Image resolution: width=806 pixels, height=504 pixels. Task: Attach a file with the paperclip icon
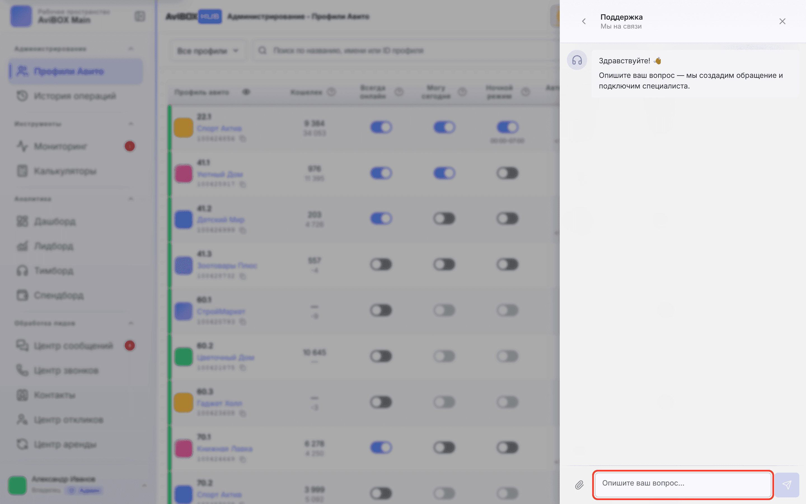[580, 485]
